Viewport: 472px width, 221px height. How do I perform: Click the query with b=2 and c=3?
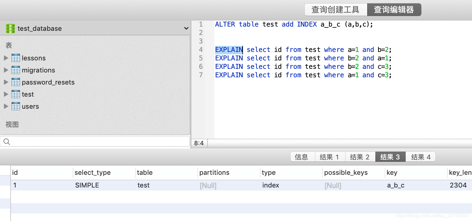click(304, 66)
